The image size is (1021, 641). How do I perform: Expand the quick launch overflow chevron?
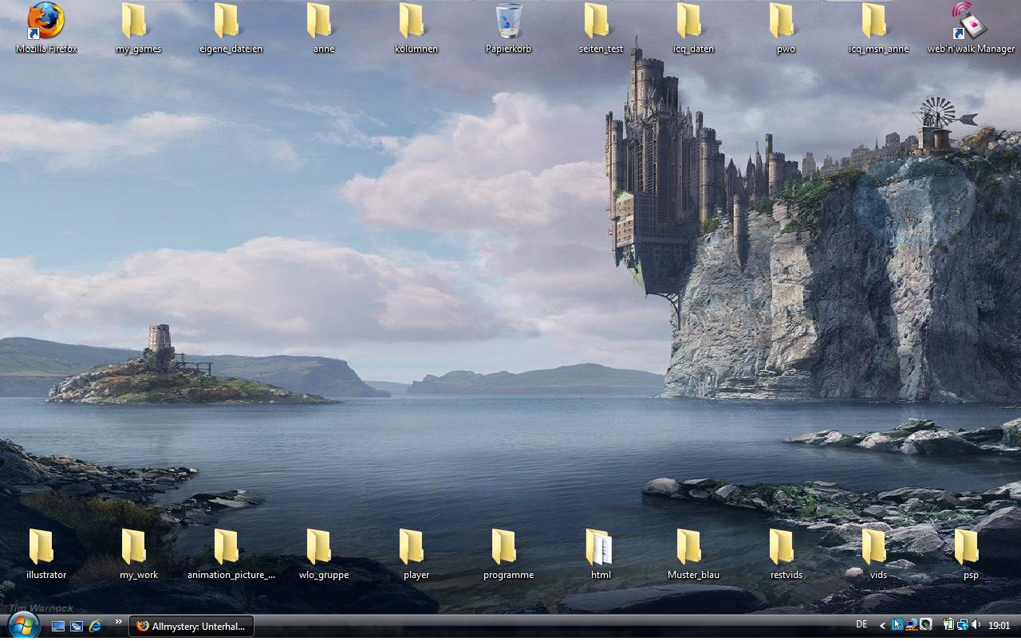[119, 621]
